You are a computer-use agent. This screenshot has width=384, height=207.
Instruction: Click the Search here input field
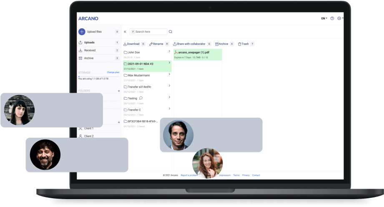[x=148, y=32]
